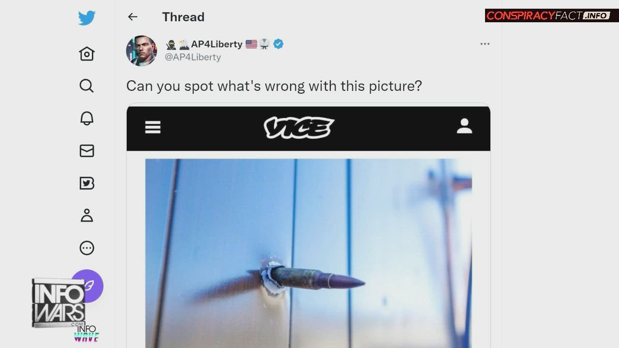Click the @AP4Liberty handle

(x=193, y=57)
